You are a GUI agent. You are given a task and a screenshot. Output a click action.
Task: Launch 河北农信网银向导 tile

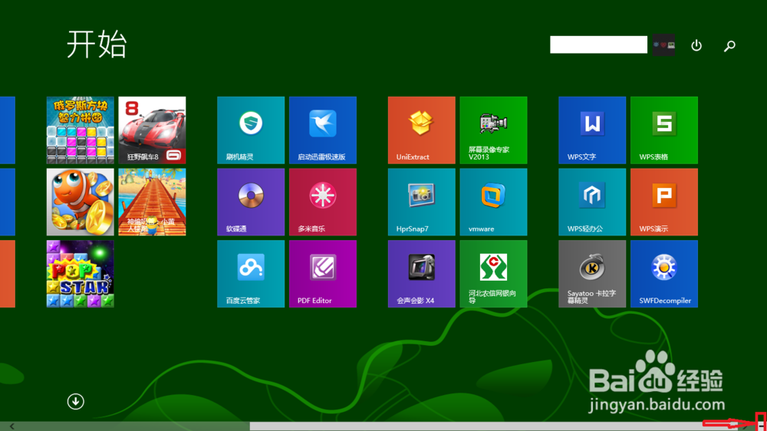(x=493, y=274)
